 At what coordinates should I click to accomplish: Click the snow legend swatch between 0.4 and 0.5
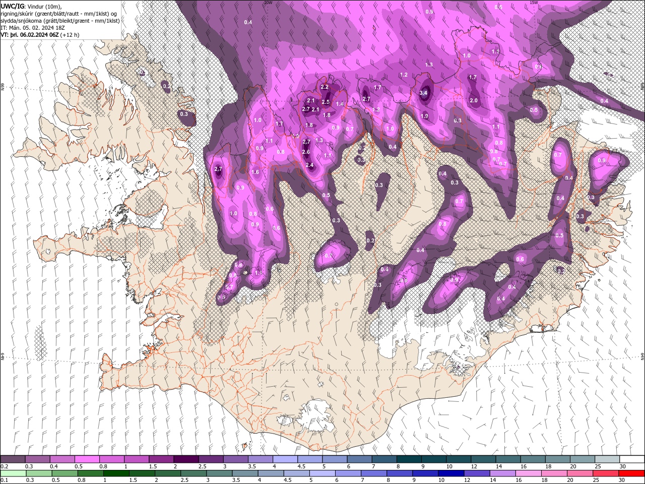click(62, 459)
